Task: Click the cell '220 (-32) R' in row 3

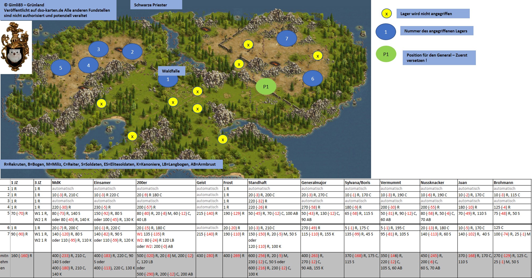Action: [x=274, y=201]
